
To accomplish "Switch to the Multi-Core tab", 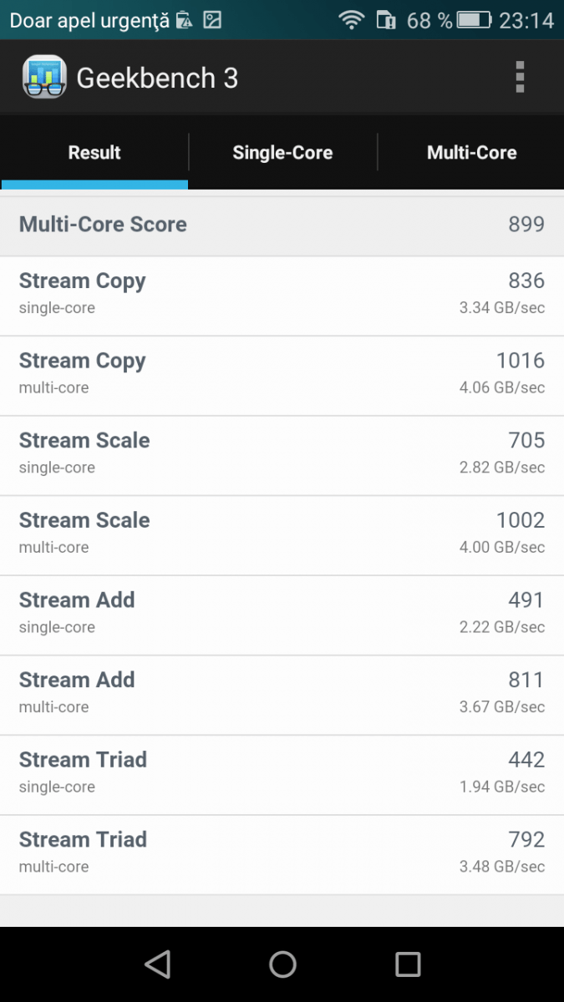I will 471,153.
